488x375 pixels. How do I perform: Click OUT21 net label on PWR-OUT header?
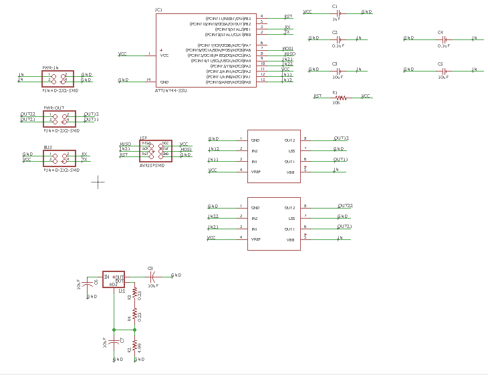point(27,119)
